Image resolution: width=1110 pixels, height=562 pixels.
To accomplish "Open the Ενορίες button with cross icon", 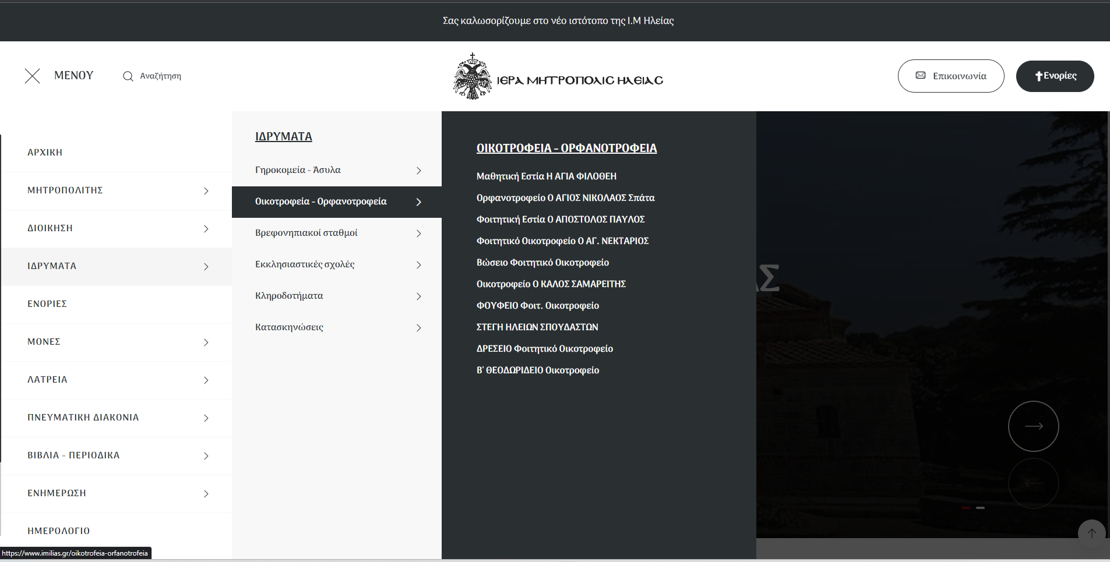I will 1055,76.
